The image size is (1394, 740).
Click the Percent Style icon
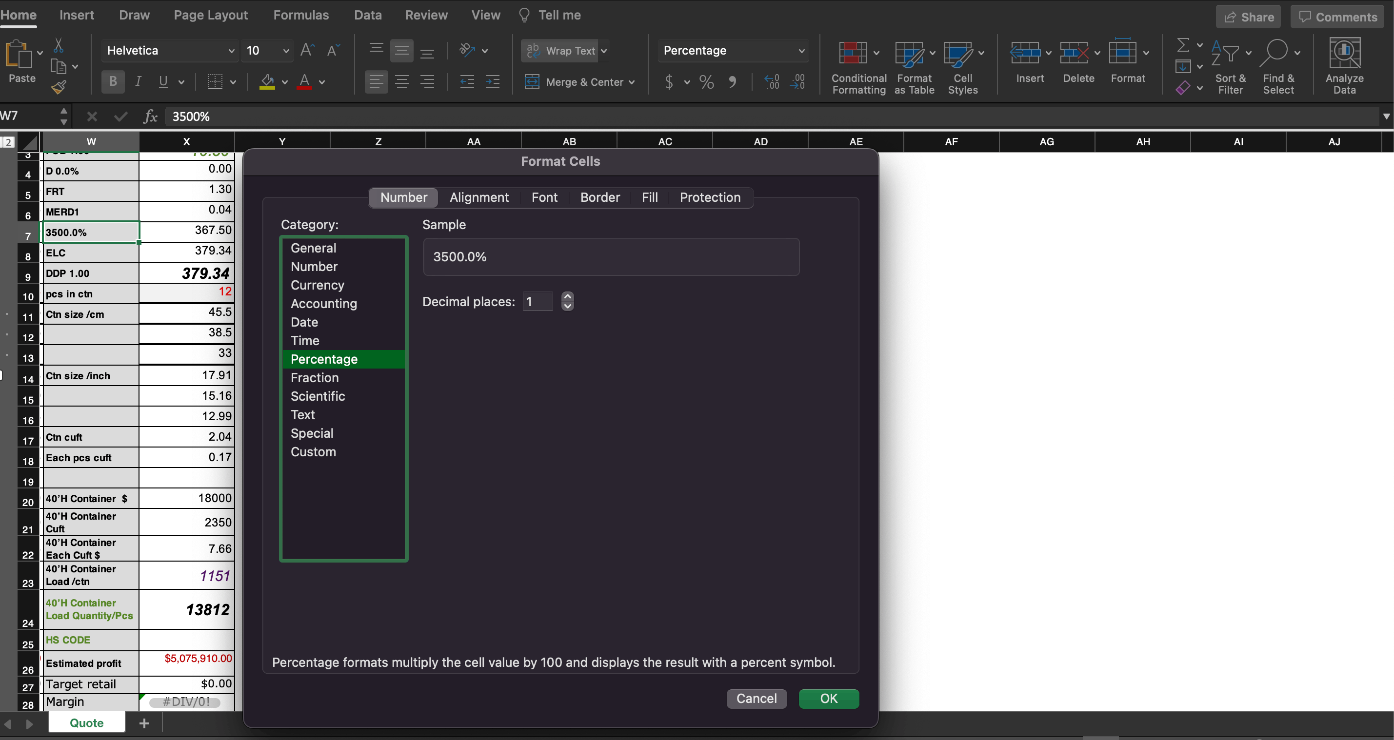pos(706,82)
